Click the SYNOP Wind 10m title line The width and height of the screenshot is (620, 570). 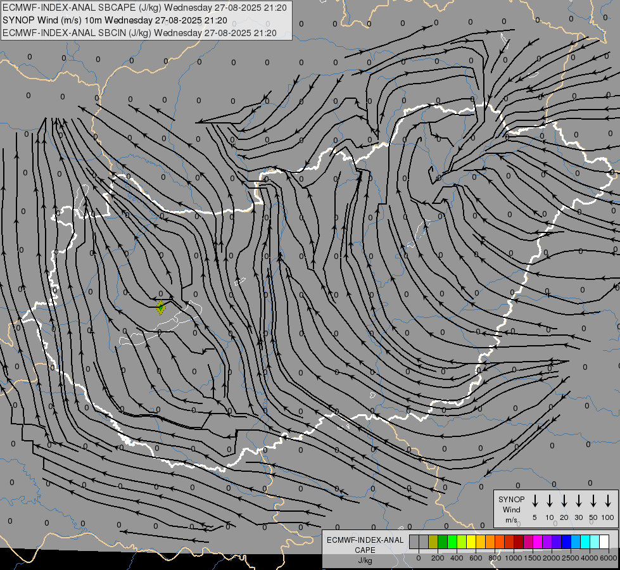(x=115, y=20)
